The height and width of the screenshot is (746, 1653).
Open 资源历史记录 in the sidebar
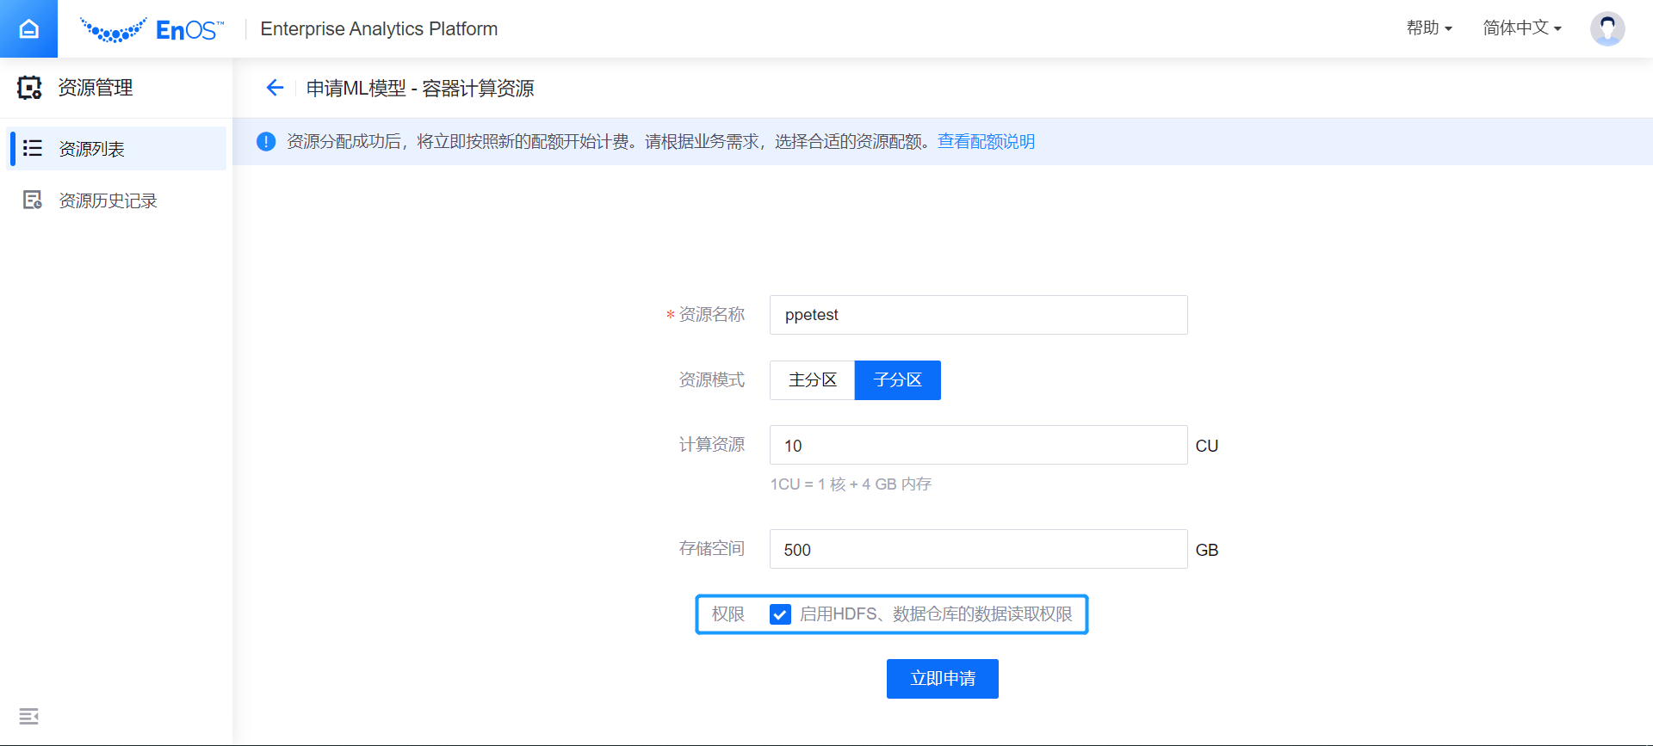coord(117,200)
